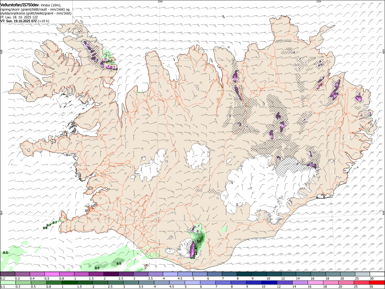Pick darkest purple snow swatch between 2 and 2.5
This screenshot has width=385, height=289.
111,274
